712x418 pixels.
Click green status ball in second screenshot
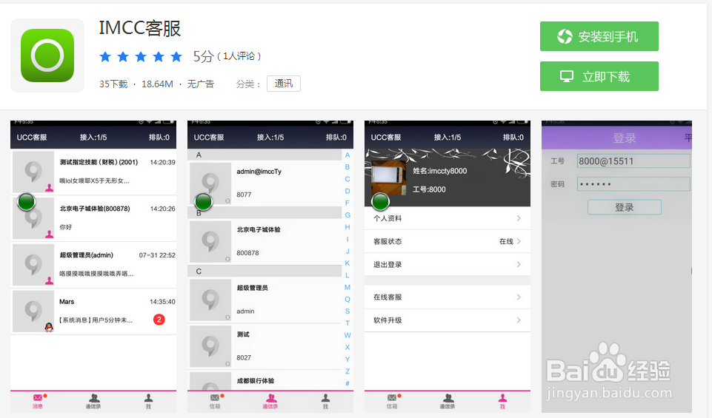204,202
